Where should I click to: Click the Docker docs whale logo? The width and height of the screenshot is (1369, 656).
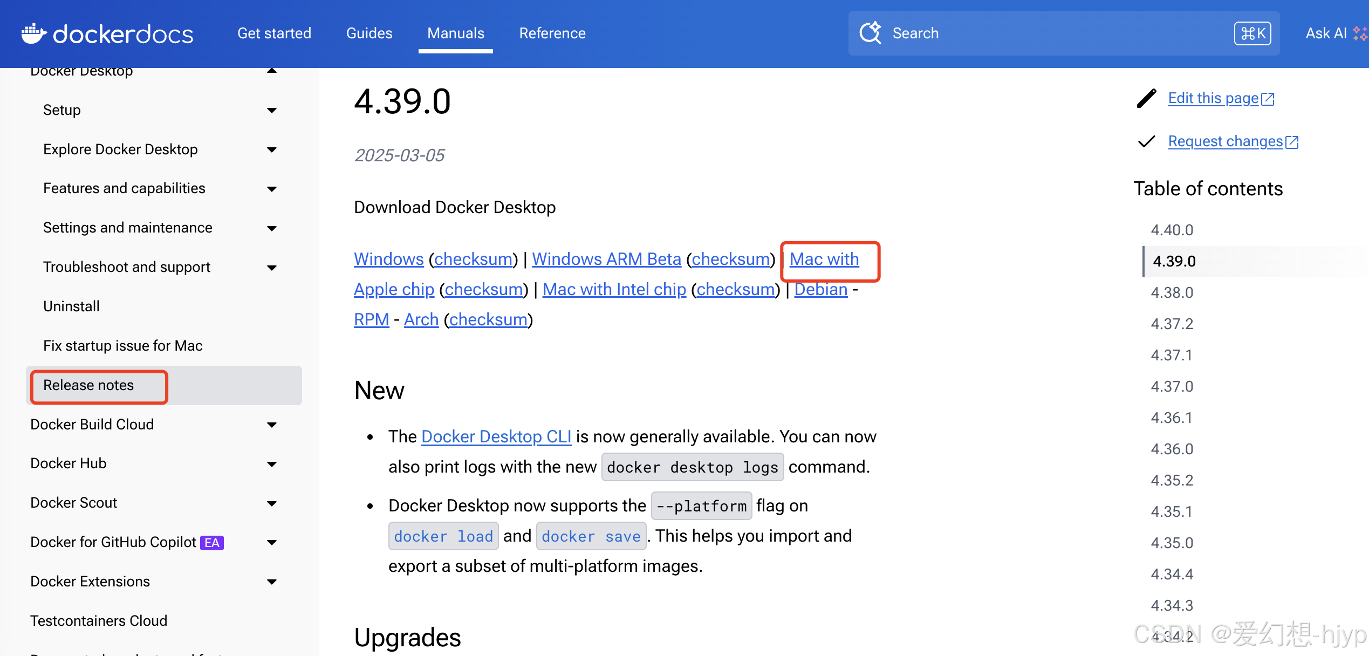pos(33,33)
